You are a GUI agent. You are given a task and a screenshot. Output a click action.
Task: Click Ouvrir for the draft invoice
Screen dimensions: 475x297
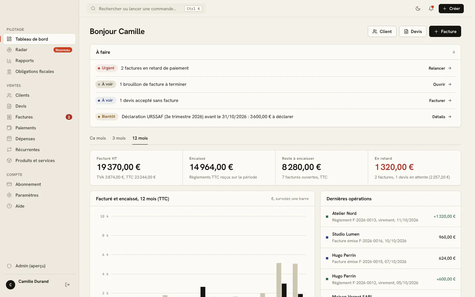442,84
